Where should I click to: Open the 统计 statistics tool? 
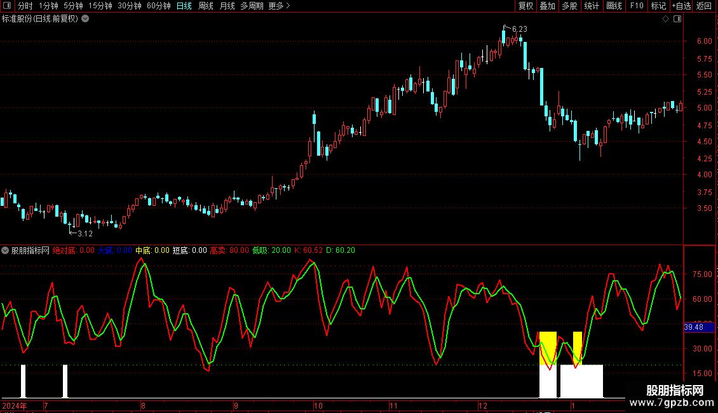592,6
